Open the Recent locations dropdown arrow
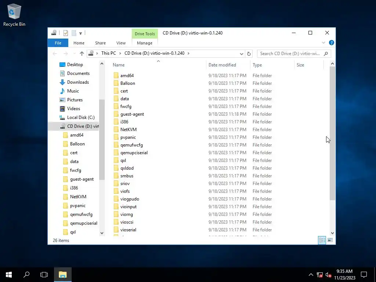The height and width of the screenshot is (282, 376). tap(74, 54)
